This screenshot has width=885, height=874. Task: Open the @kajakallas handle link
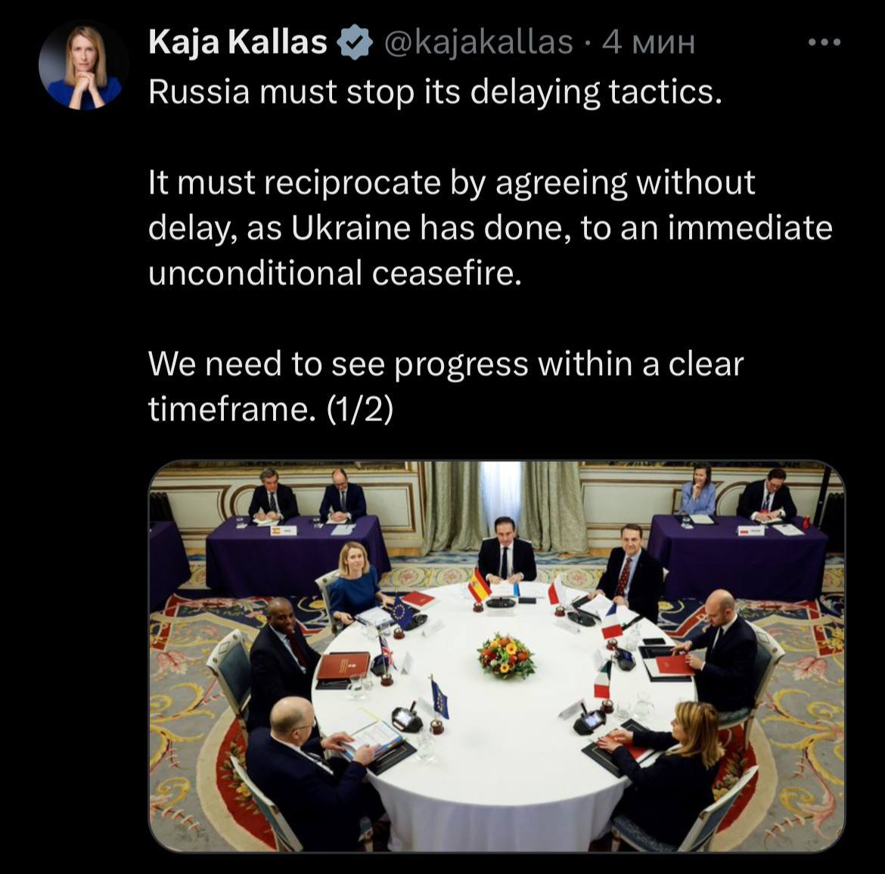(478, 42)
